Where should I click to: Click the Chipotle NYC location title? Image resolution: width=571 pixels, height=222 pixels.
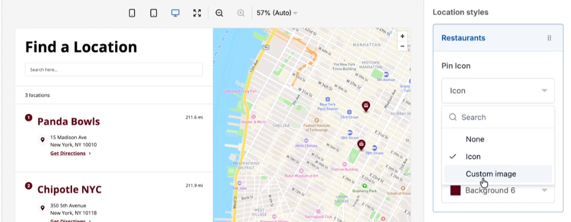(69, 189)
